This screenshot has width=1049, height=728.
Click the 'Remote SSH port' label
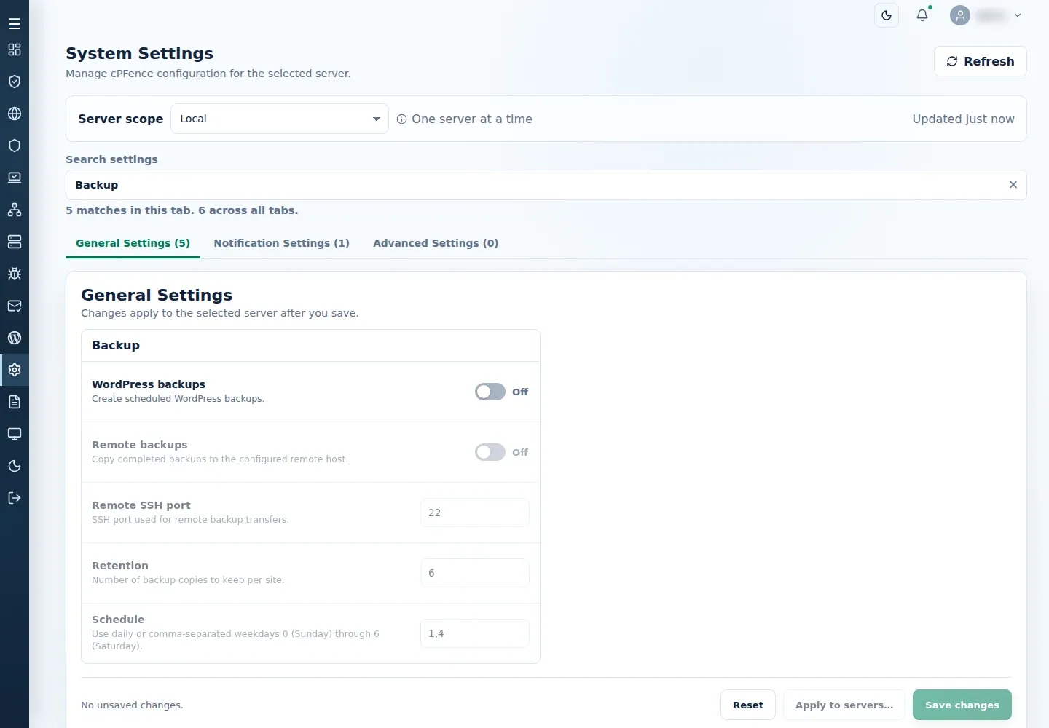click(x=141, y=505)
